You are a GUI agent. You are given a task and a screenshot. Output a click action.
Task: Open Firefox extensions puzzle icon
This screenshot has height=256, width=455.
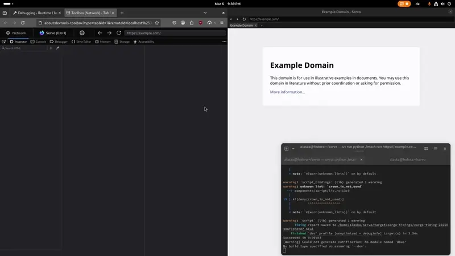(x=192, y=23)
